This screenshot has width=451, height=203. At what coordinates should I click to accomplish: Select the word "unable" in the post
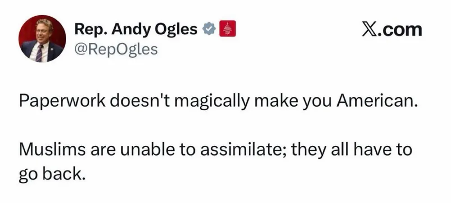click(x=143, y=150)
